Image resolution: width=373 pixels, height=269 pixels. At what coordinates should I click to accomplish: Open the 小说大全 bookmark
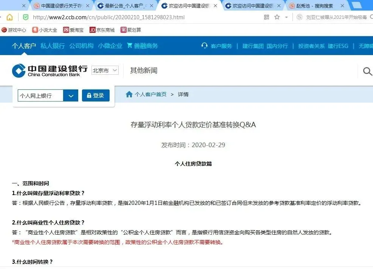[x=45, y=30]
